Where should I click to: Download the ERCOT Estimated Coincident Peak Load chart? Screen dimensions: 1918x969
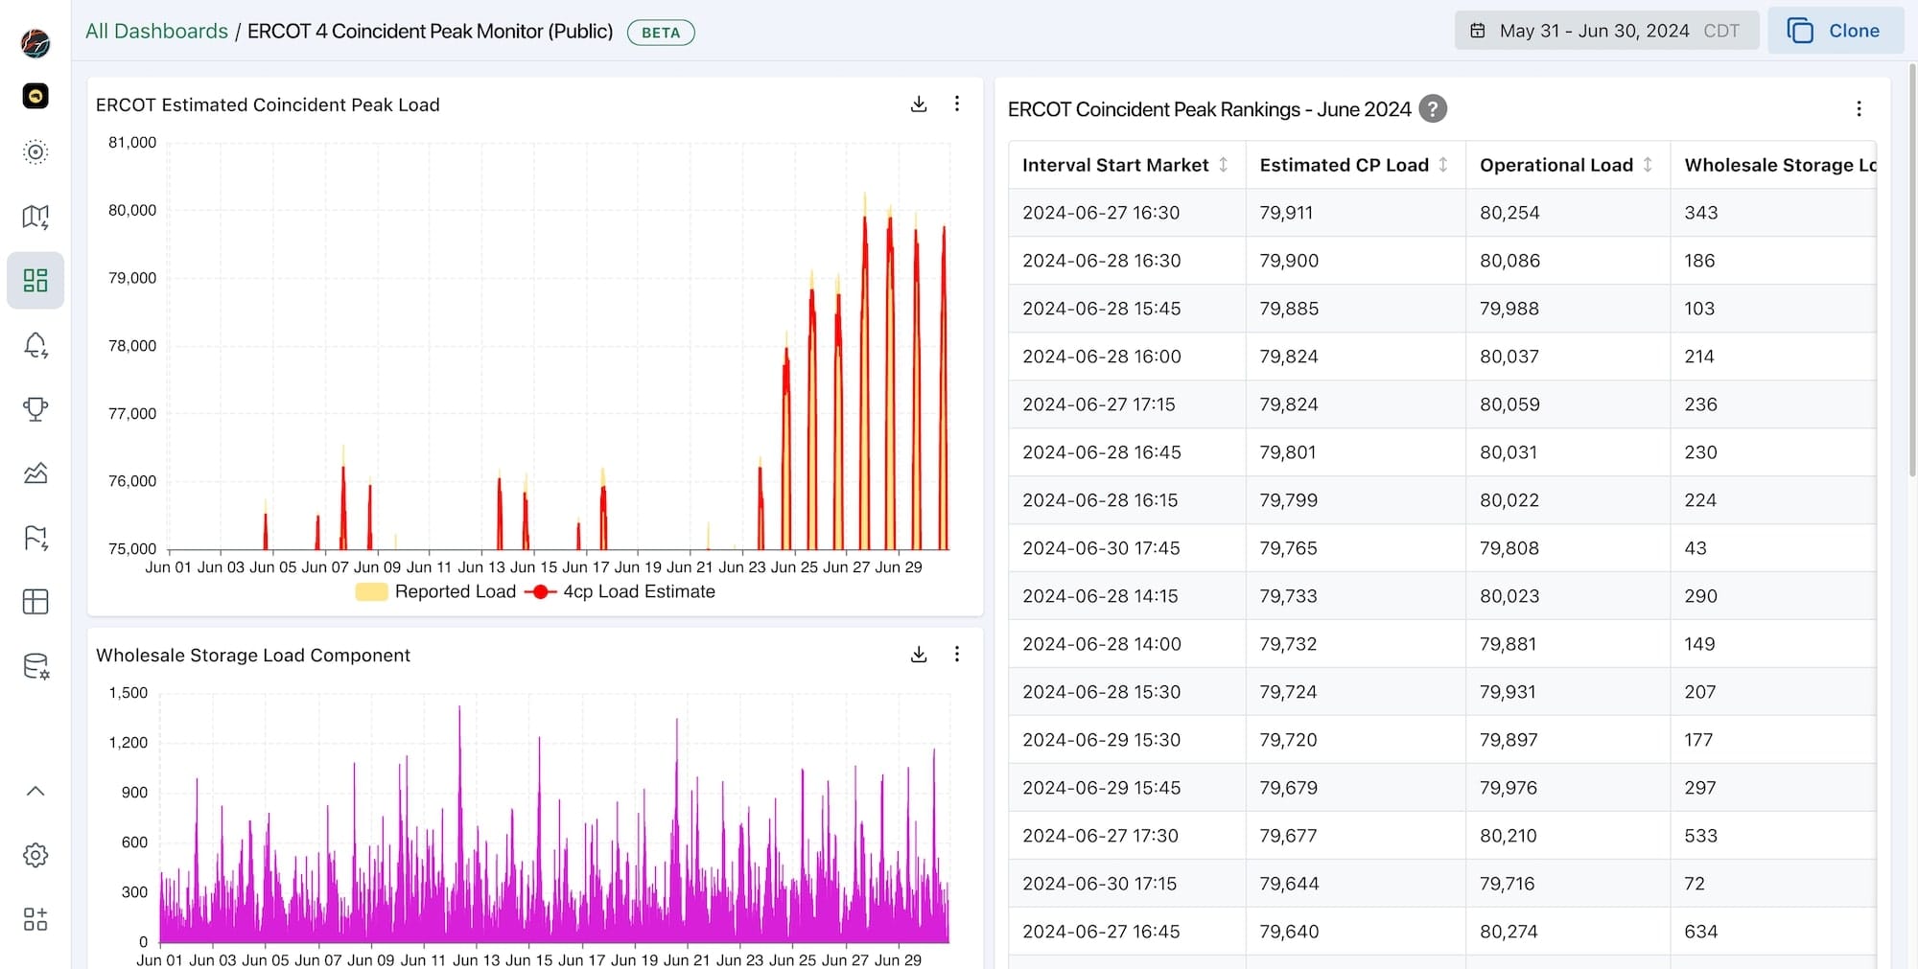click(x=919, y=104)
